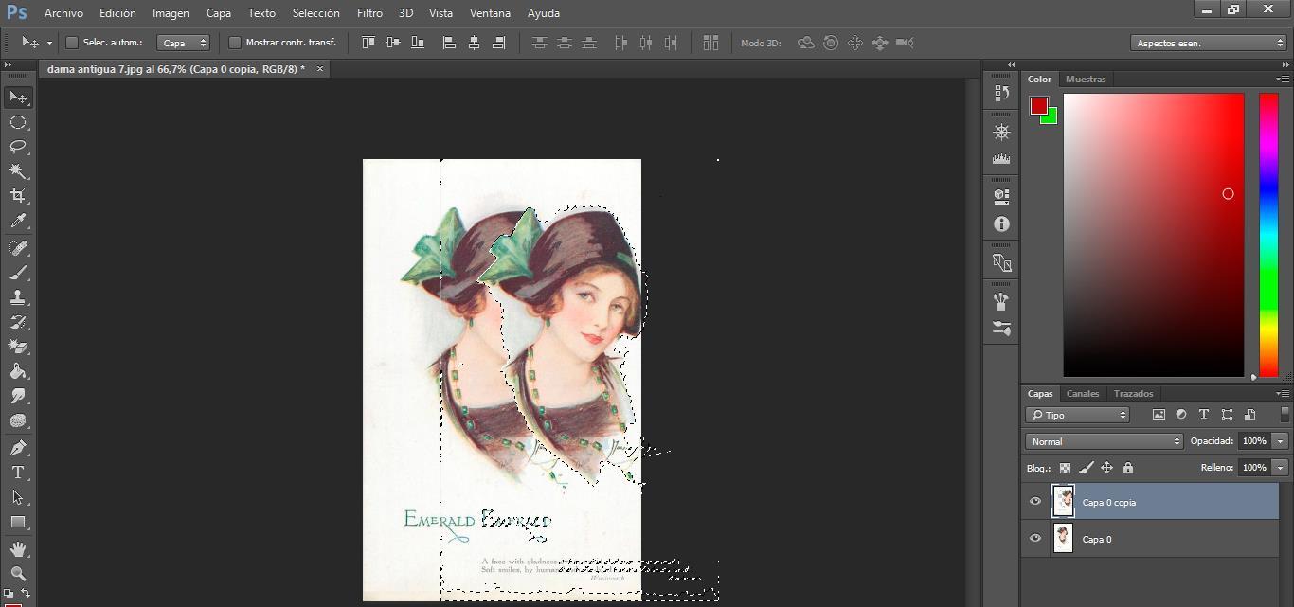Click the foreground red color swatch
This screenshot has height=607, width=1294.
click(1039, 105)
